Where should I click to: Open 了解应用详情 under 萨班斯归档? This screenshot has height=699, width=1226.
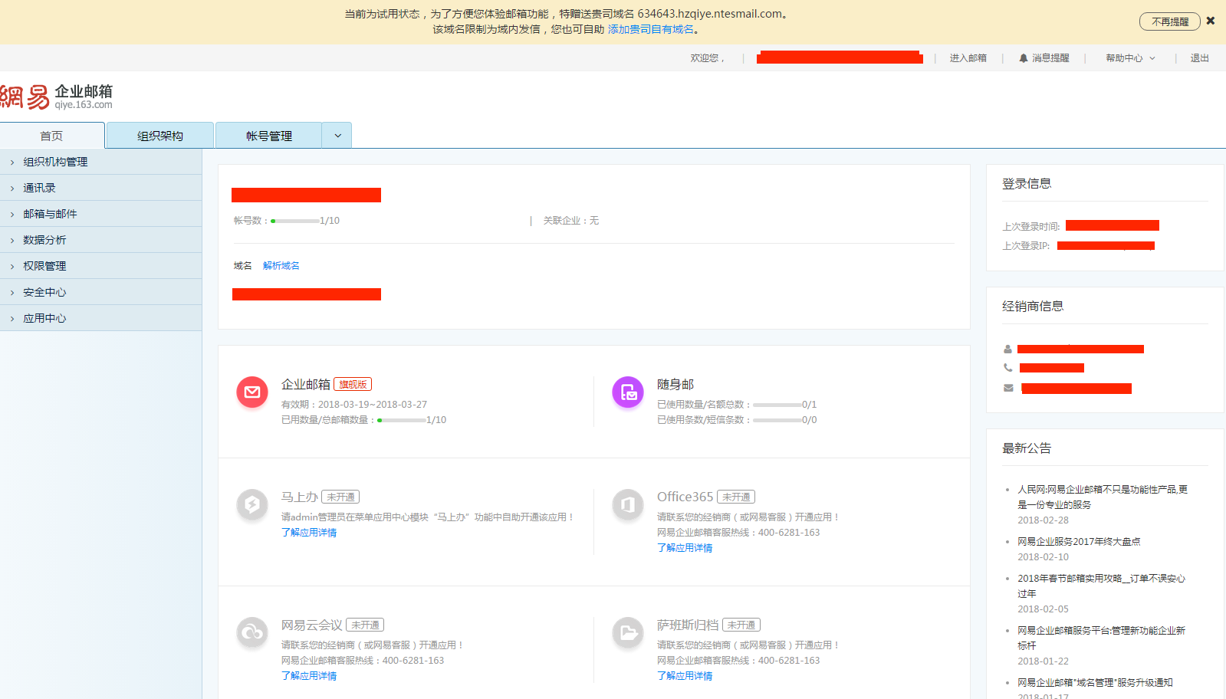[685, 676]
